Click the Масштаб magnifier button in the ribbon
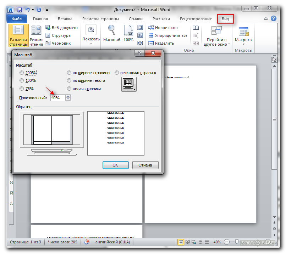Image resolution: width=286 pixels, height=254 pixels. 112,34
